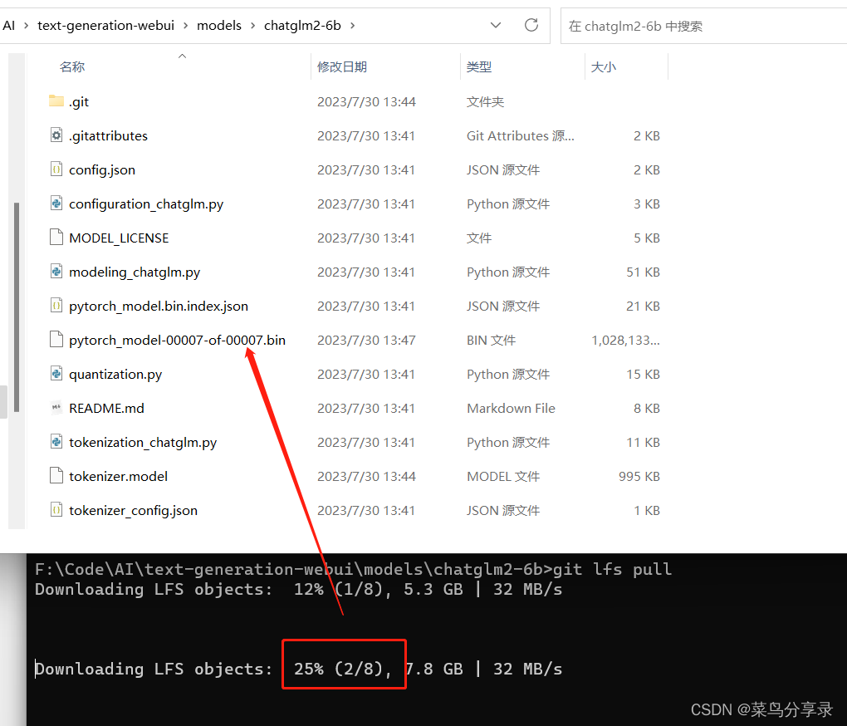Screen dimensions: 847x726
Task: Click the tokenizer_config.json file icon
Action: pyautogui.click(x=56, y=509)
